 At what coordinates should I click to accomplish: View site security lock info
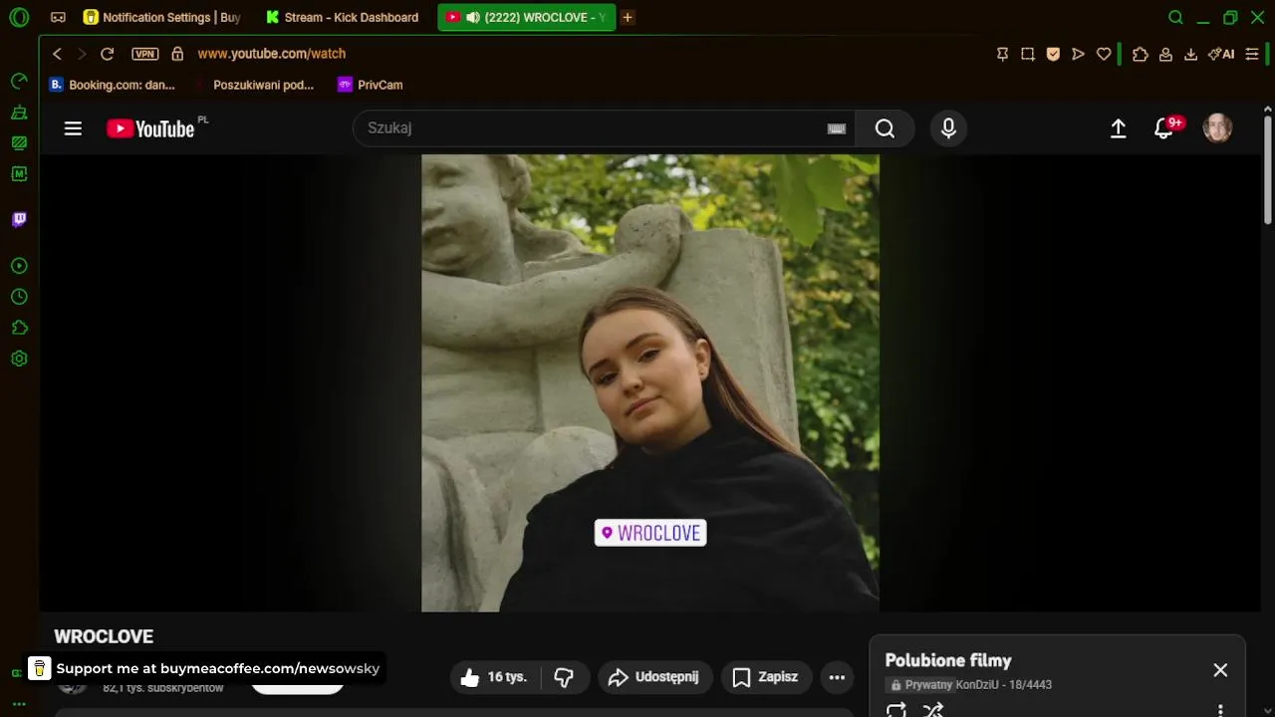click(177, 54)
